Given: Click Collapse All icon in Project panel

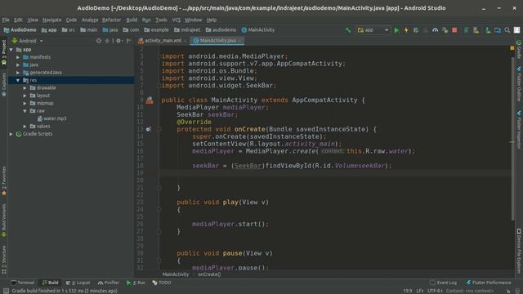Looking at the screenshot, I should 107,41.
